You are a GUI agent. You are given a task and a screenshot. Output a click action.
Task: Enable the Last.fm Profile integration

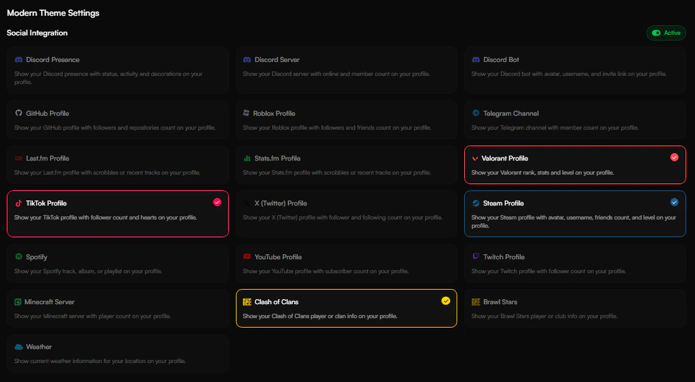tap(118, 164)
